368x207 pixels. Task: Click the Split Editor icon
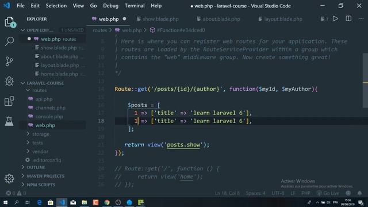pyautogui.click(x=348, y=19)
